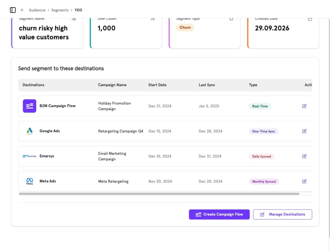Click the Google Ads destination name
The height and width of the screenshot is (251, 330).
(x=50, y=131)
